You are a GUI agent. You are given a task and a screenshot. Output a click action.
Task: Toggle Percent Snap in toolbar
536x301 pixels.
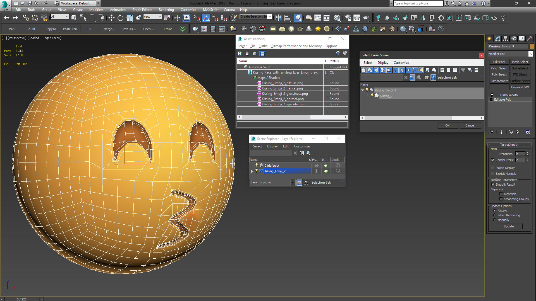(x=215, y=18)
